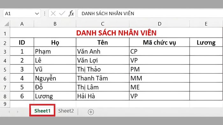Select row 1 header
The image size is (223, 125).
pyautogui.click(x=5, y=33)
